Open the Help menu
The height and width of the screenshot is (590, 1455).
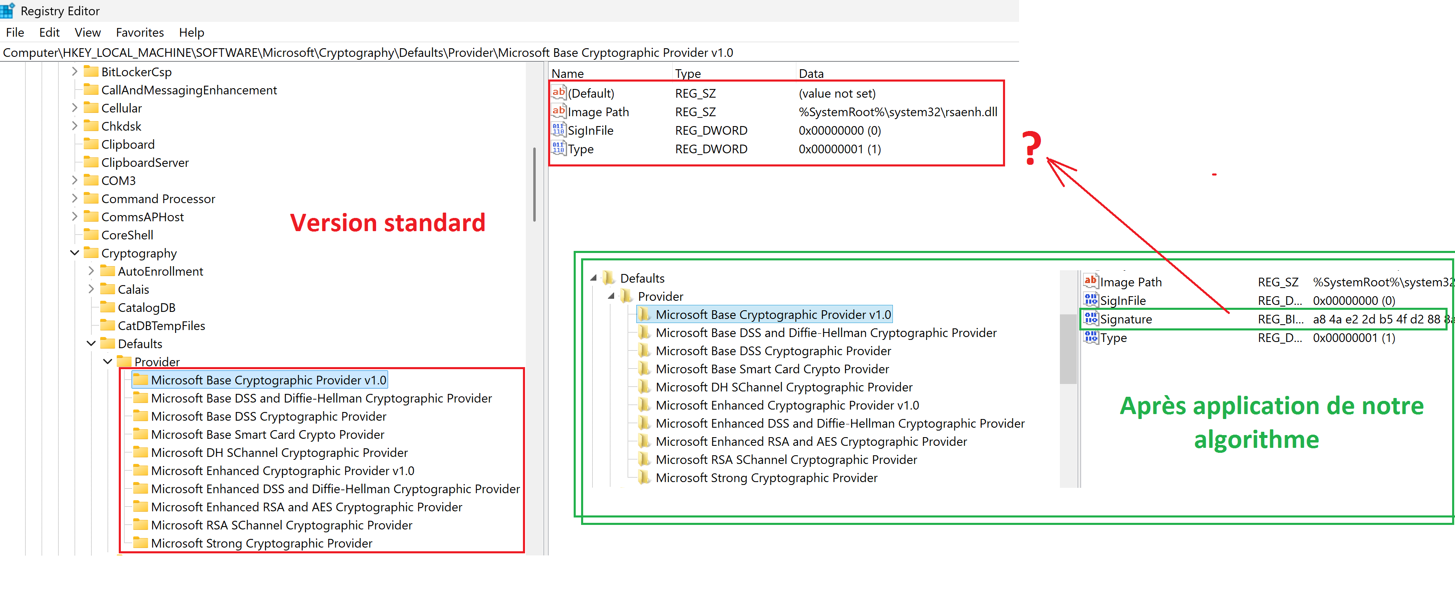click(x=191, y=33)
